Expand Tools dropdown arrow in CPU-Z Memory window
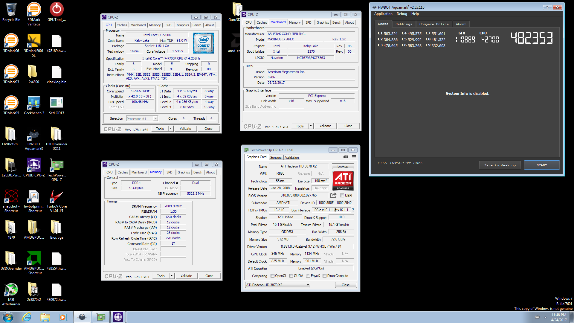Screen dimensions: 574x323 pyautogui.click(x=172, y=276)
